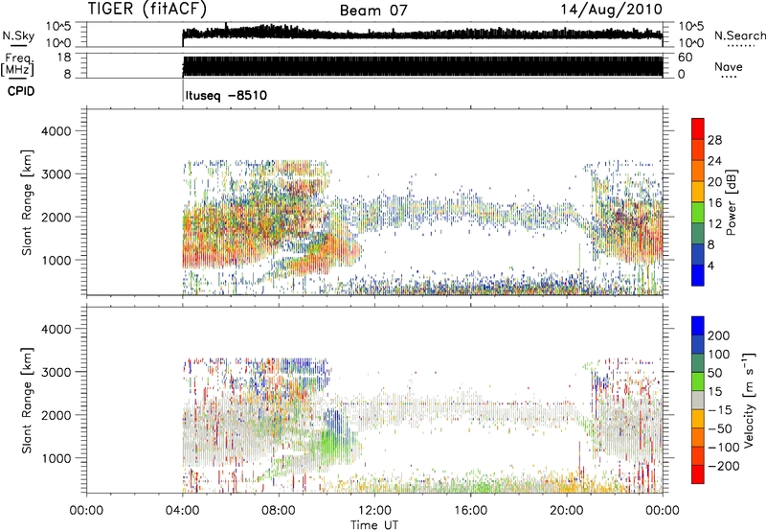The image size is (766, 531).
Task: Click the "Power [dB]" colorbar title
Action: coord(731,202)
